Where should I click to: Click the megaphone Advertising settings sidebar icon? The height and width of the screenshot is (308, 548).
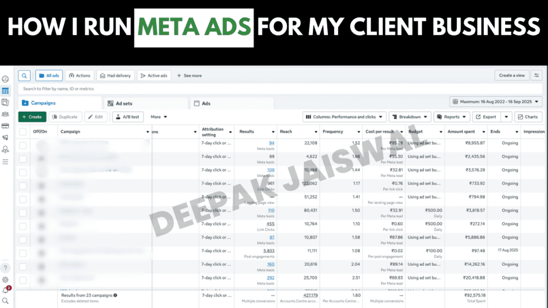[5, 137]
